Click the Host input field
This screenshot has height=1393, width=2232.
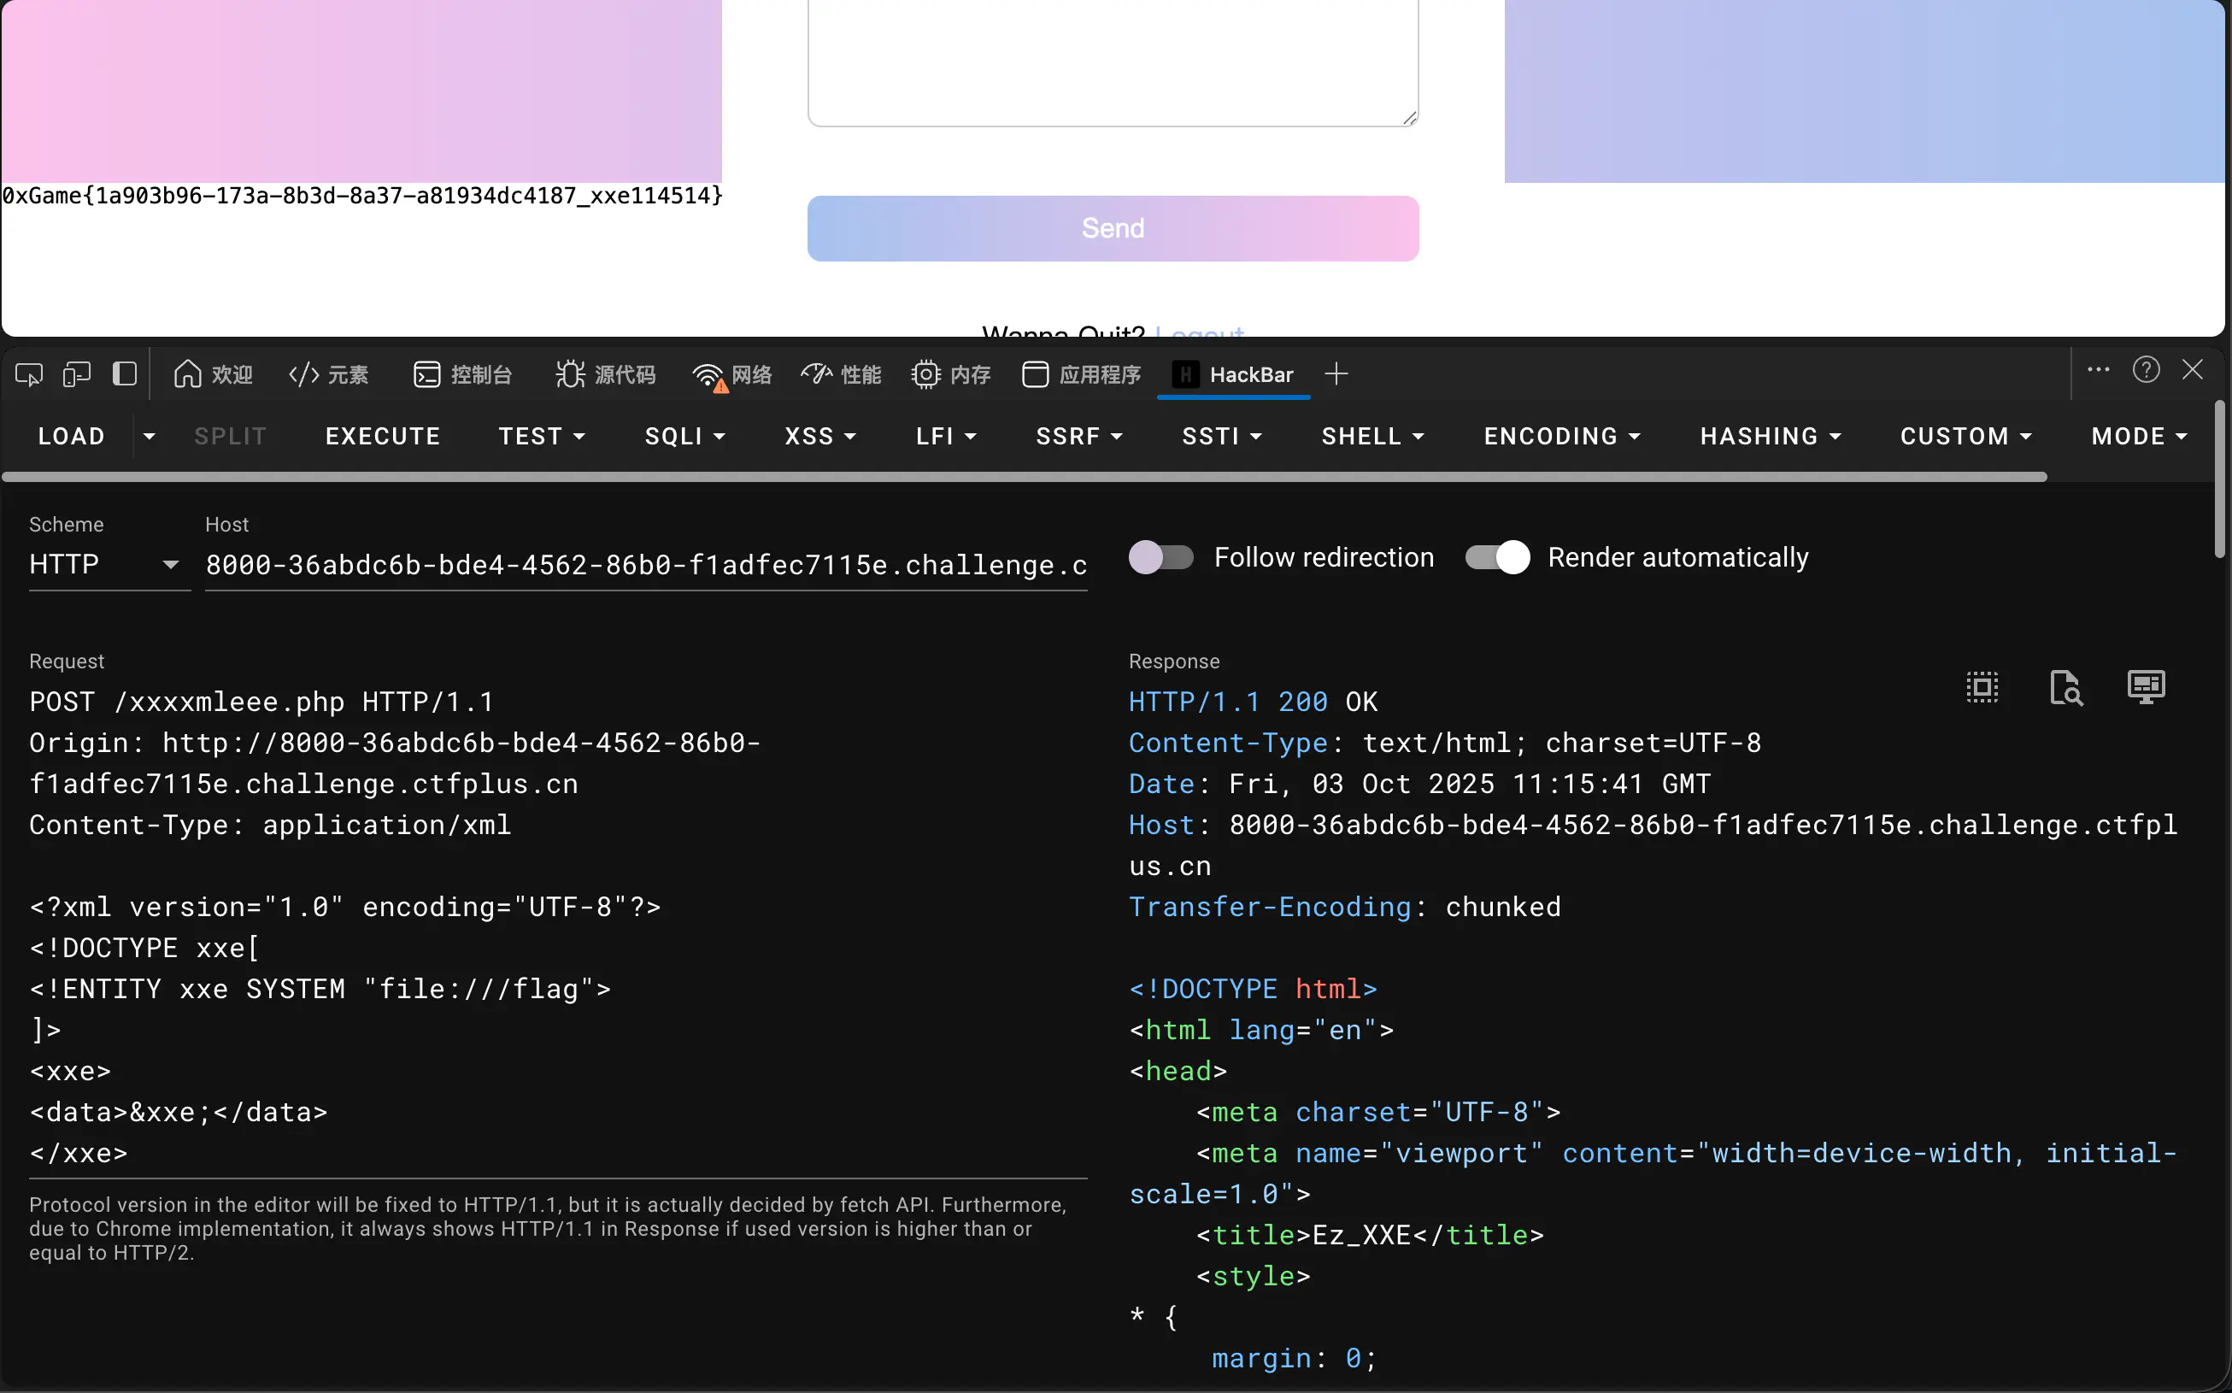tap(645, 564)
